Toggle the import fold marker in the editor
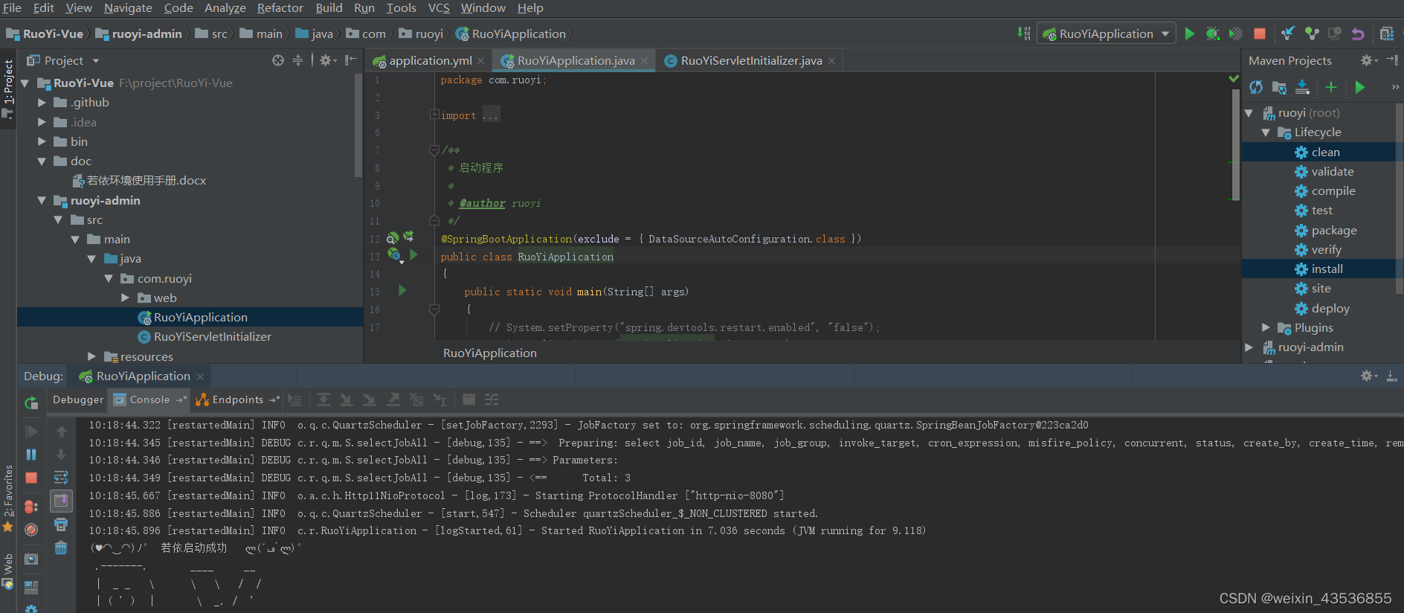Viewport: 1404px width, 613px height. point(434,115)
